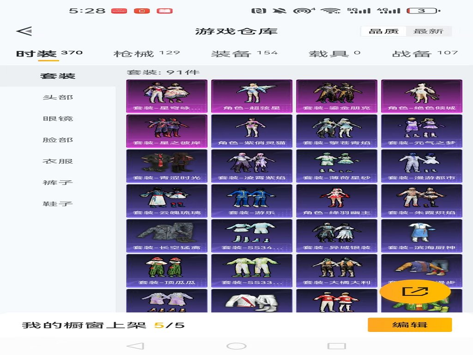Open the 枪械 tab
This screenshot has height=355, width=473.
[x=134, y=54]
